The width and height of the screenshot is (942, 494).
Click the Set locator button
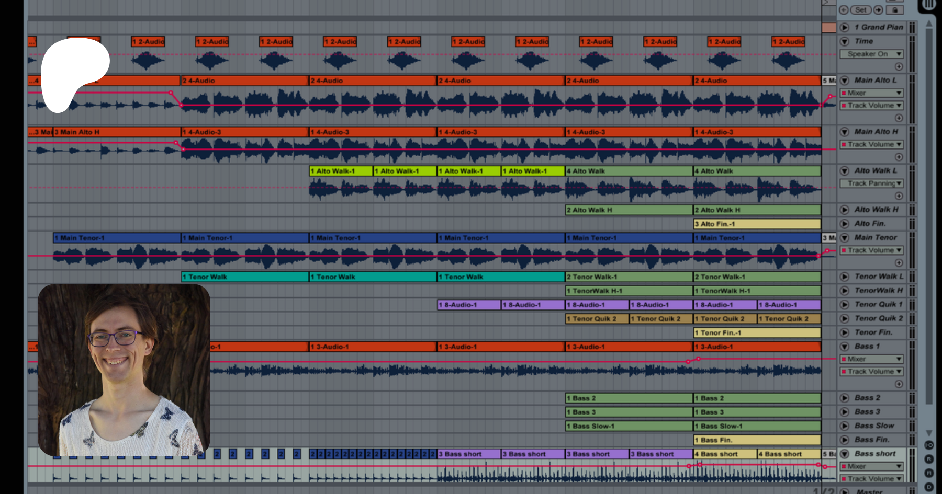pos(861,10)
